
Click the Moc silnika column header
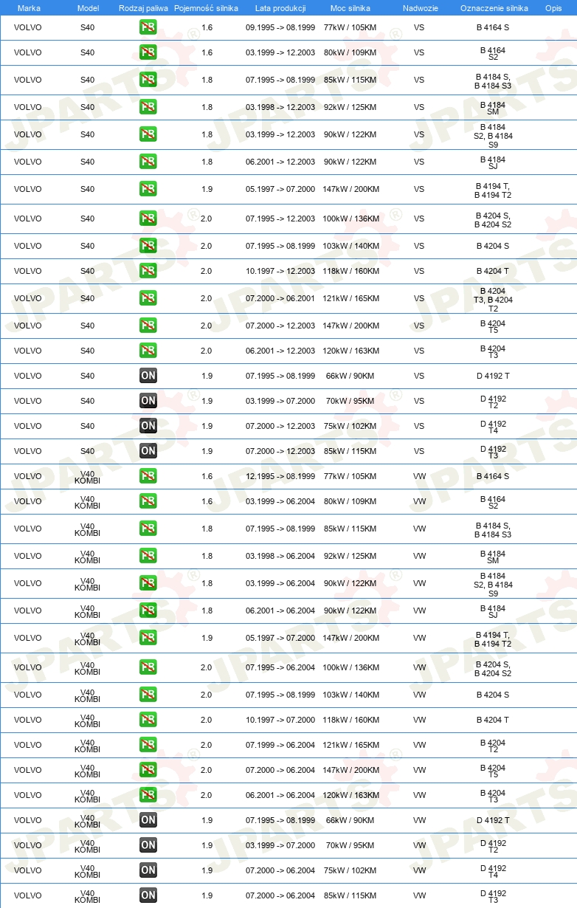point(350,8)
